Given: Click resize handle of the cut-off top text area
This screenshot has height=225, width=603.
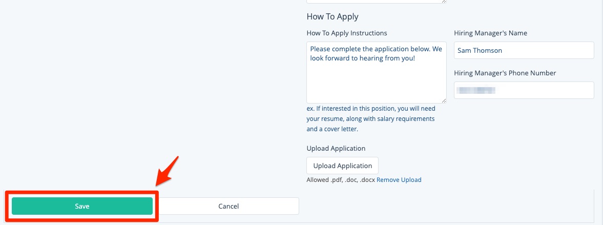Looking at the screenshot, I should [443, 2].
